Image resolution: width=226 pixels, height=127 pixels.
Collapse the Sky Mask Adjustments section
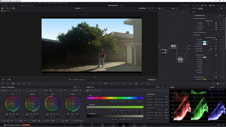tap(193, 18)
